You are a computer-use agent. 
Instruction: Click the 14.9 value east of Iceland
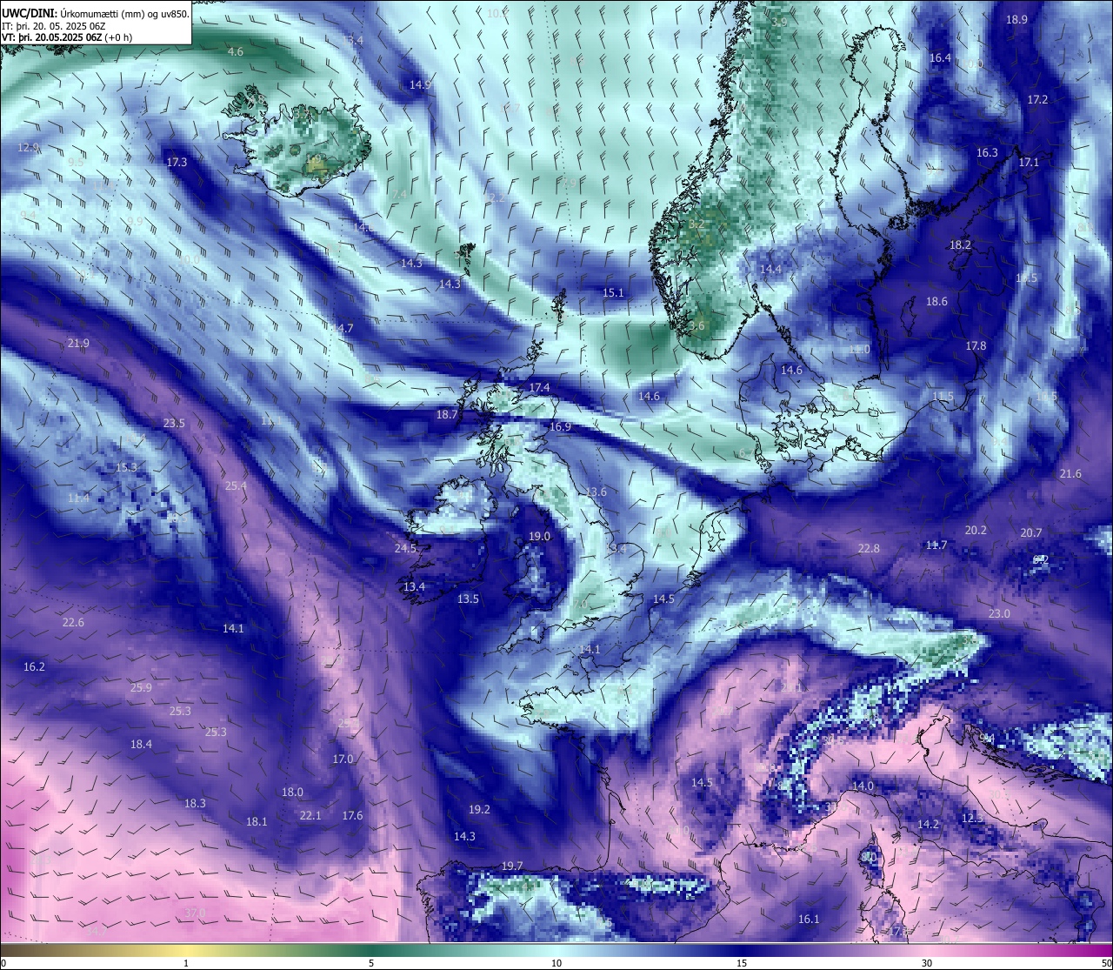[421, 84]
